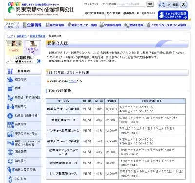
Task: Click the Tokyo Metropolitan Small Business Center logo
Action: coord(41,9)
